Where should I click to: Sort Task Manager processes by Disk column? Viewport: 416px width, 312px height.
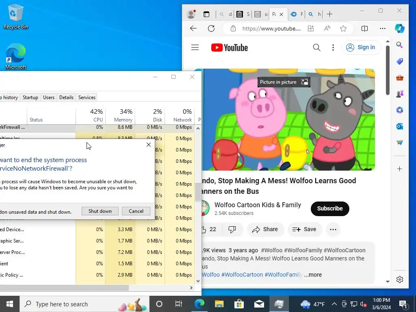coord(150,115)
